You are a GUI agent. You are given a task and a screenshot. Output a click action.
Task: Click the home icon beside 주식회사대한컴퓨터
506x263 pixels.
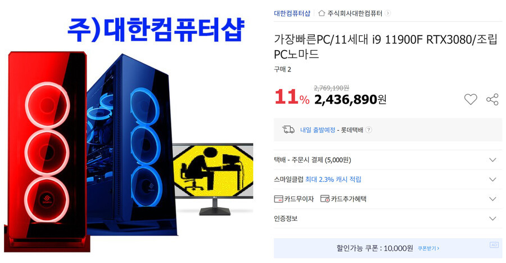point(322,14)
